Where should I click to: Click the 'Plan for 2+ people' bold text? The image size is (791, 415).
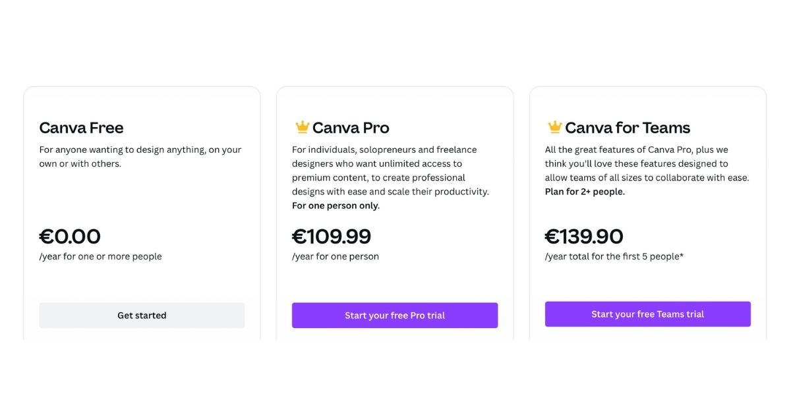pos(585,191)
